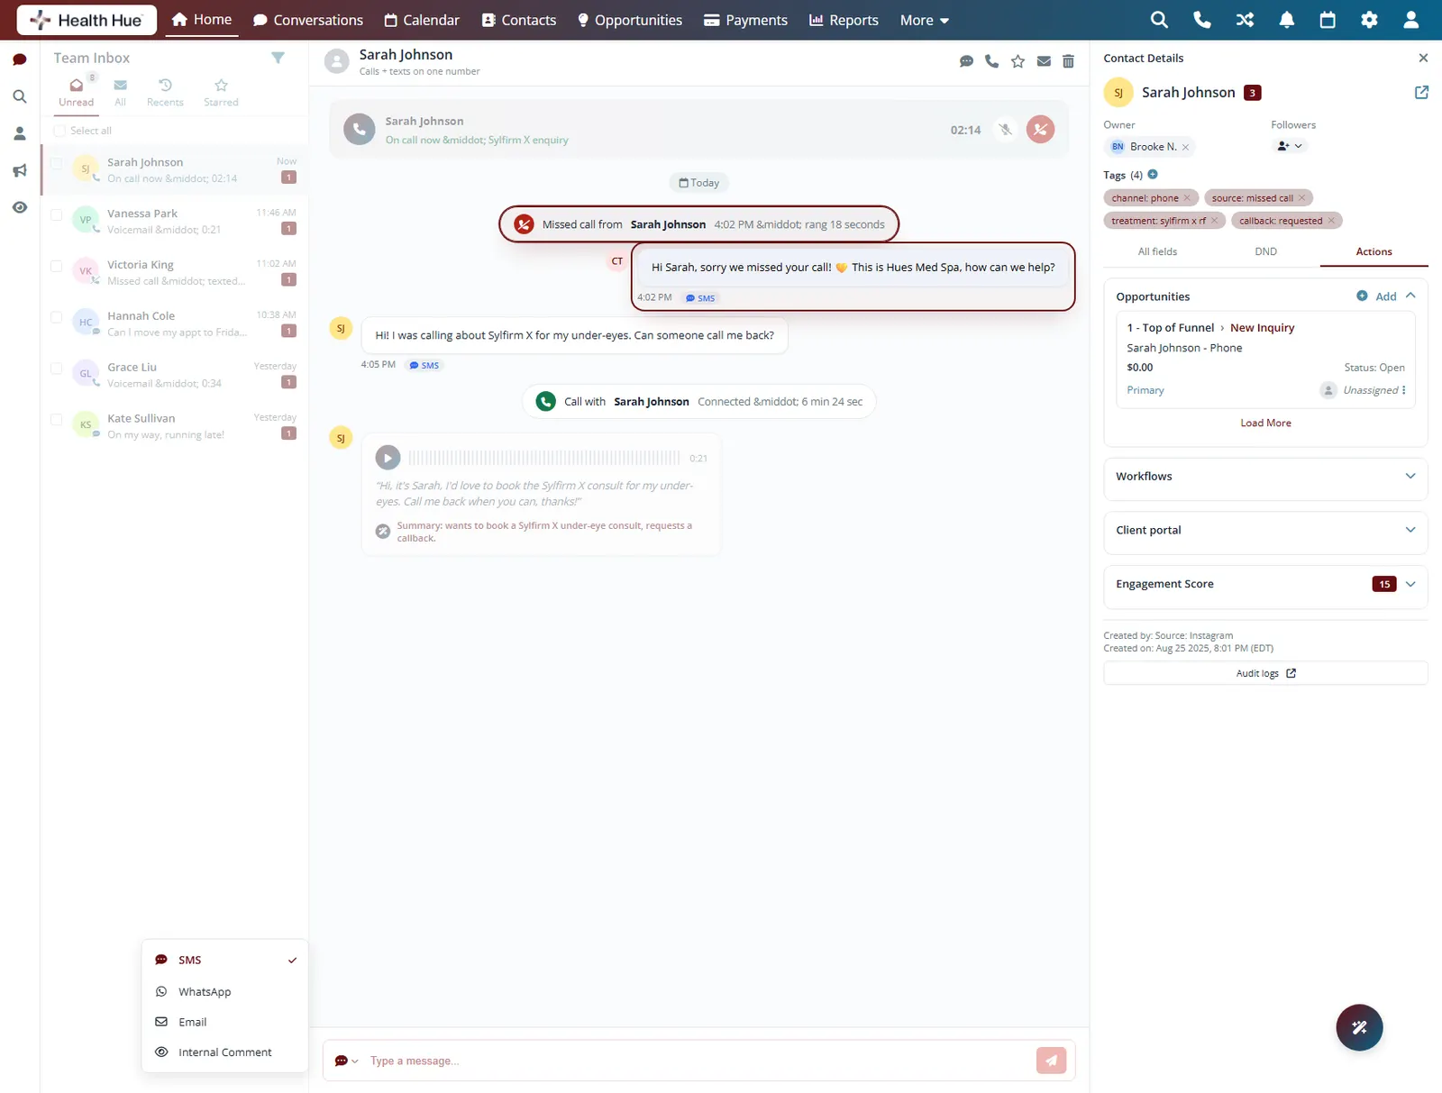Delete conversation with trash icon
1442x1093 pixels.
[x=1068, y=61]
